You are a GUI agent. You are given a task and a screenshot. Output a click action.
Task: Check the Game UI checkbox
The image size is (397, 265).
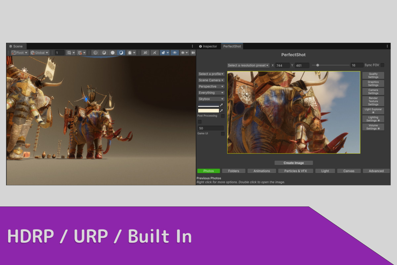click(x=222, y=133)
